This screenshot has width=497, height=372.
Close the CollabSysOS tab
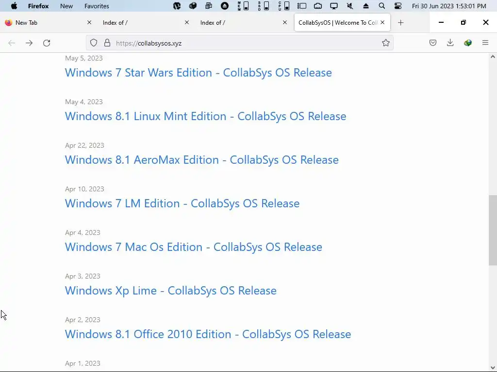tap(382, 22)
